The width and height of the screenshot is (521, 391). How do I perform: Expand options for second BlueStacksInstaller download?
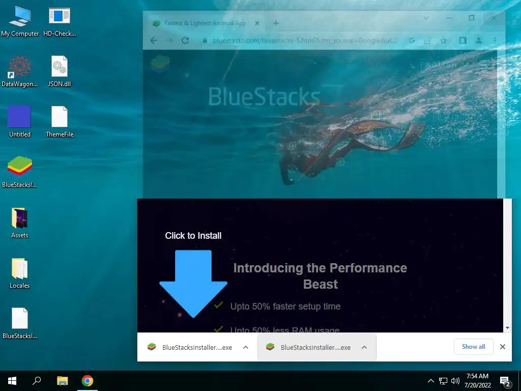(x=364, y=347)
